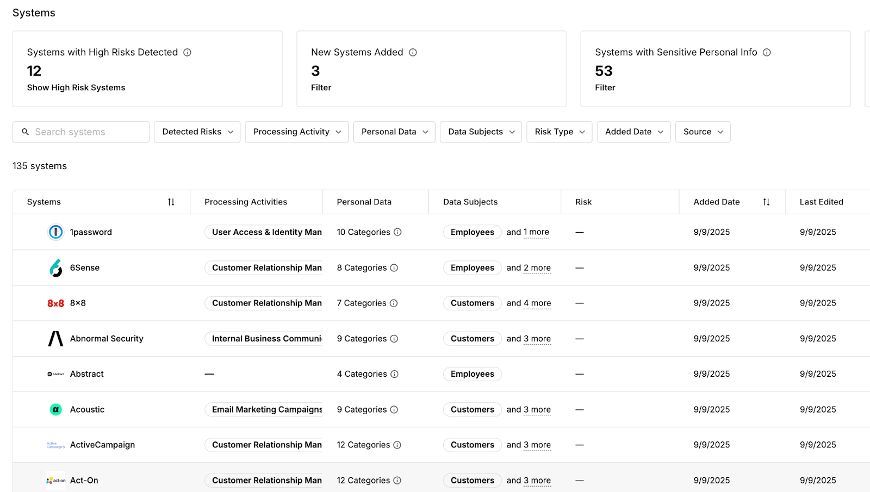Open the Source filter dropdown

tap(703, 132)
